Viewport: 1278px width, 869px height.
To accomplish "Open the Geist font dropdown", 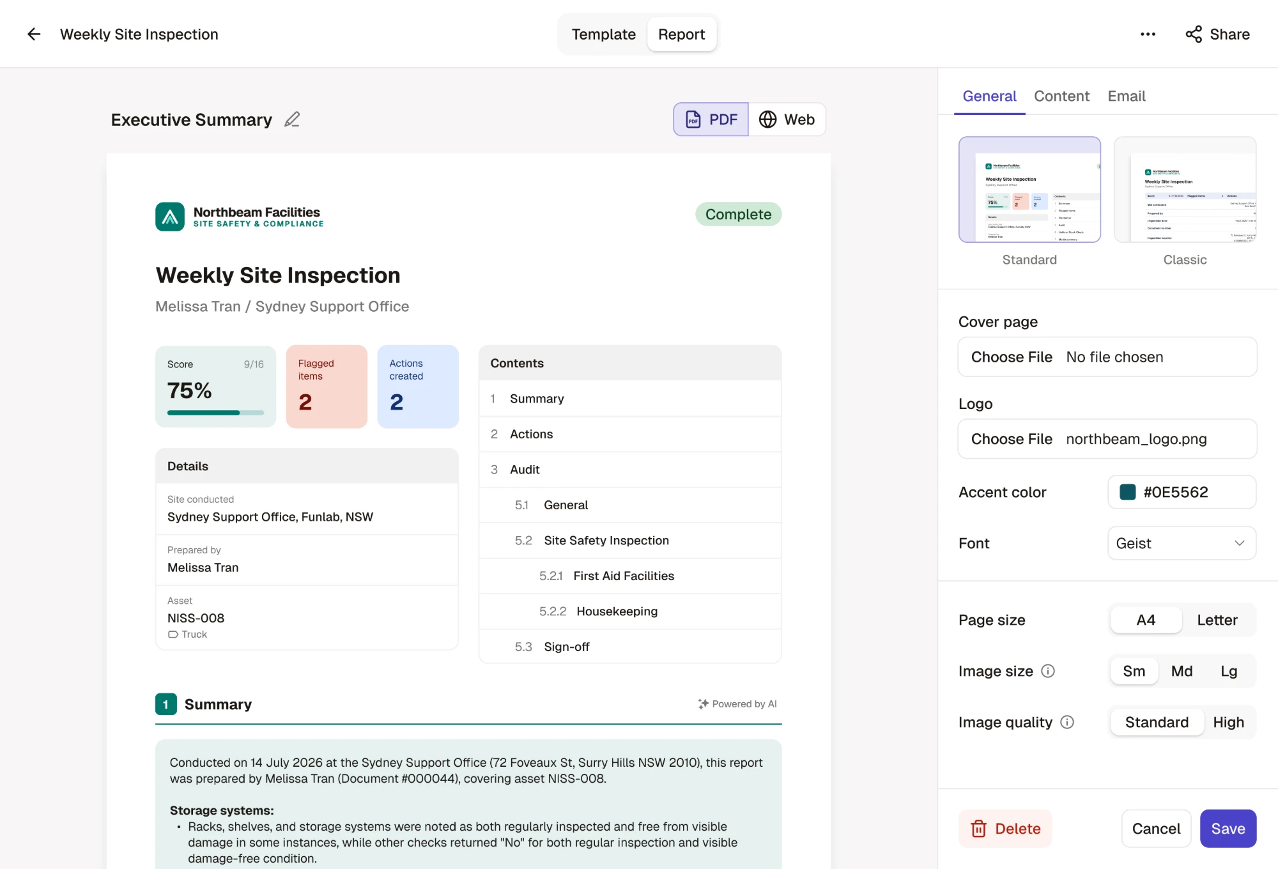I will tap(1182, 543).
